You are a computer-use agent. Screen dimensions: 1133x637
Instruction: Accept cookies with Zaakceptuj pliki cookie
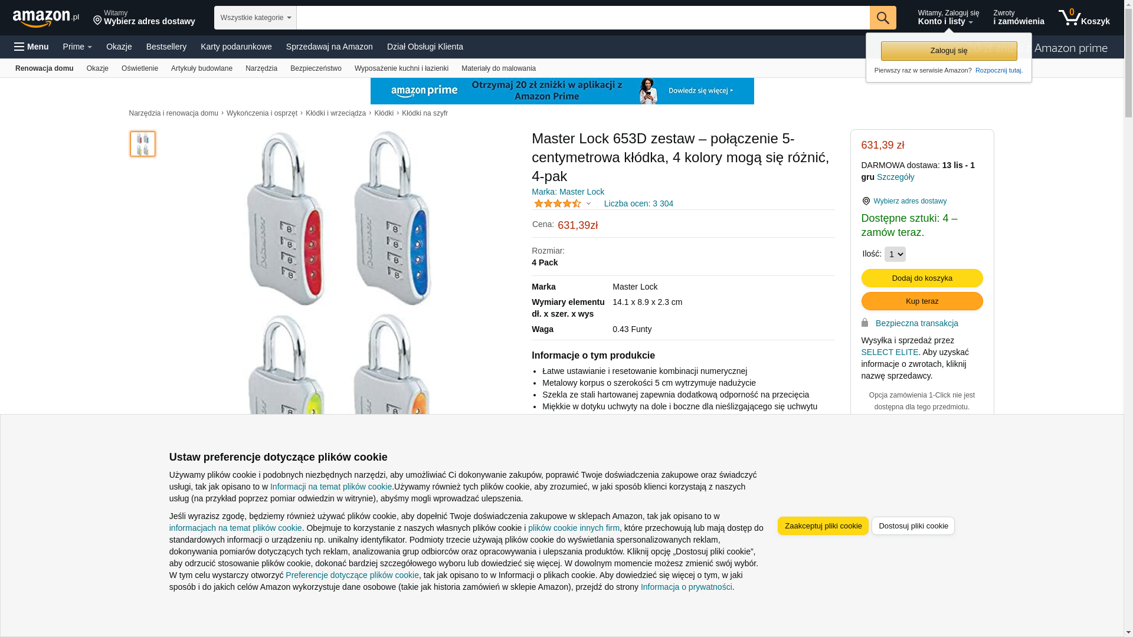click(x=823, y=526)
